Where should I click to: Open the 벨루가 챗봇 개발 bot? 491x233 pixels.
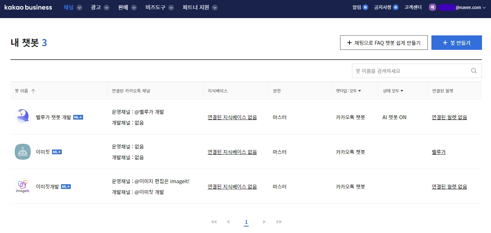[x=53, y=117]
